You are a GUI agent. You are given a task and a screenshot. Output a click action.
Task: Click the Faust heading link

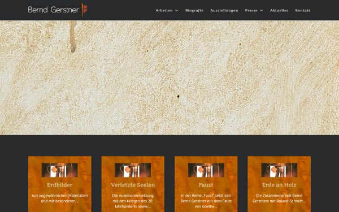coord(206,185)
